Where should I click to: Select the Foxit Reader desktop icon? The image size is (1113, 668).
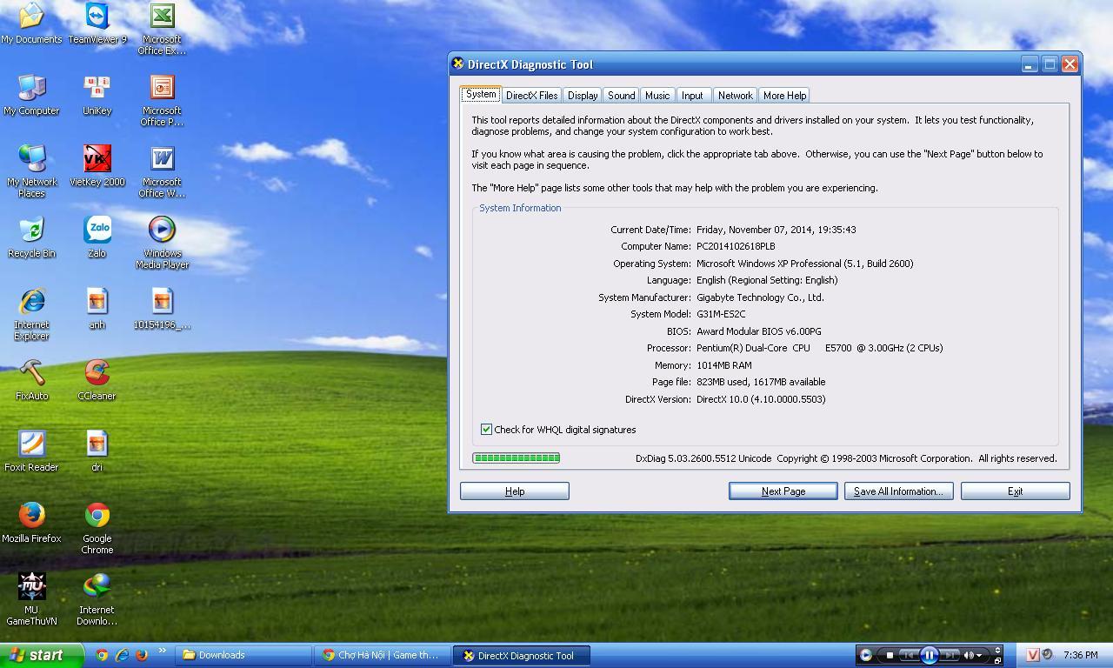coord(31,451)
